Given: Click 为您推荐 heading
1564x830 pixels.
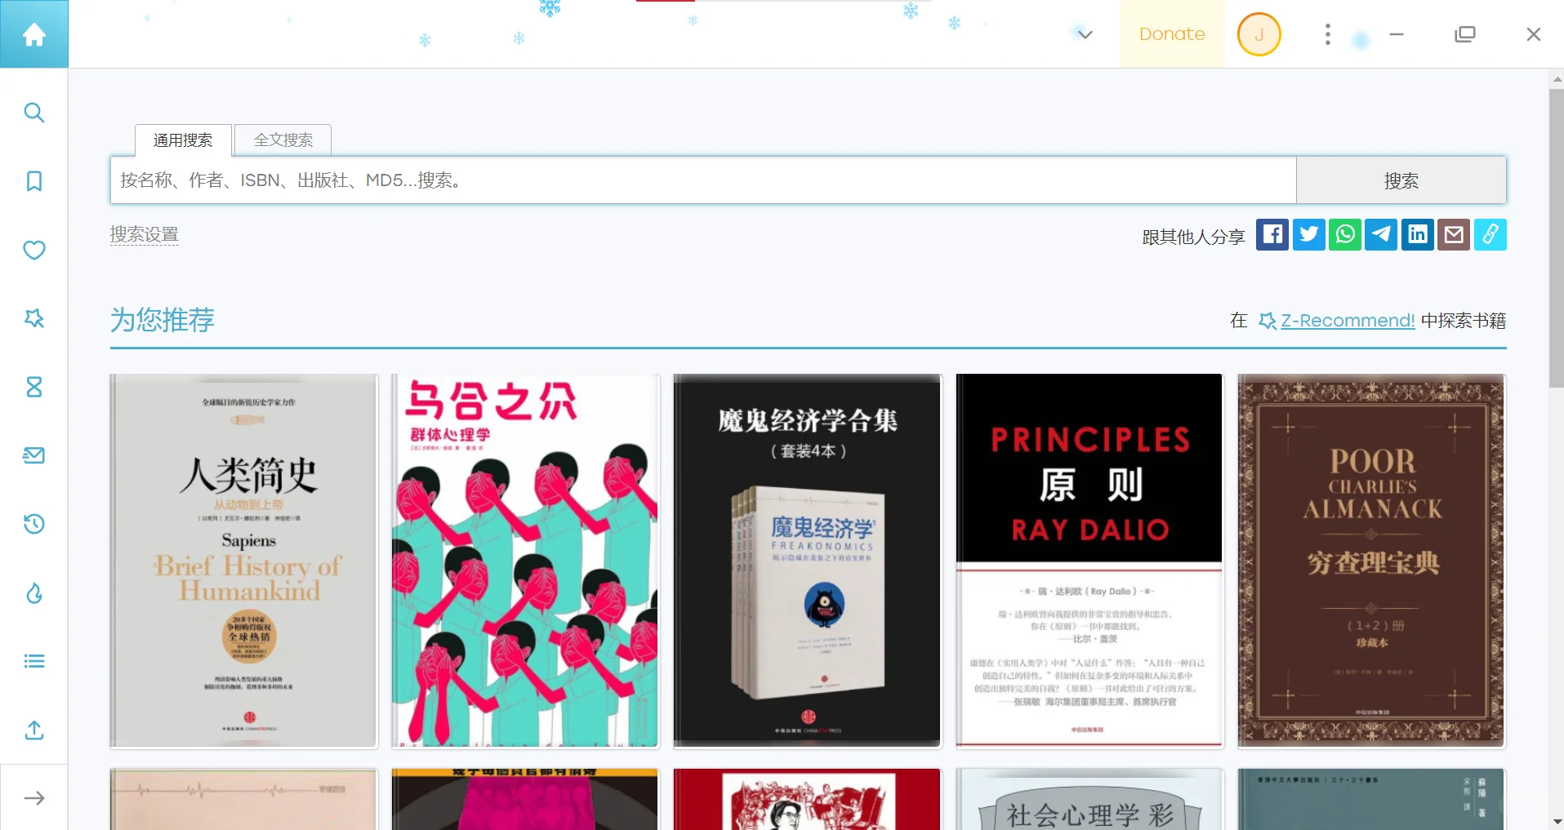Looking at the screenshot, I should coord(163,320).
